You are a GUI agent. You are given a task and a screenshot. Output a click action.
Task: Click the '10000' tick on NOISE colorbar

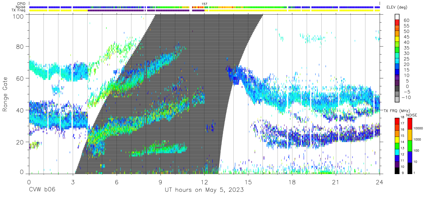click(419, 128)
